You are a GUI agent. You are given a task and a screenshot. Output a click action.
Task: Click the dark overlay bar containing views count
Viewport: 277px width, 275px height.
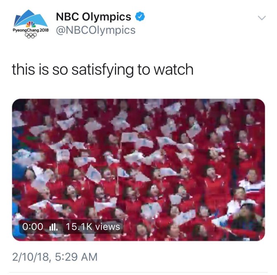click(x=71, y=227)
